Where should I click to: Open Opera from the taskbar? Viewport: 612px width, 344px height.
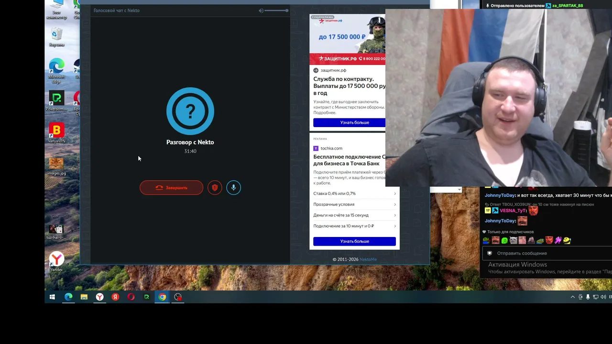[x=131, y=297]
